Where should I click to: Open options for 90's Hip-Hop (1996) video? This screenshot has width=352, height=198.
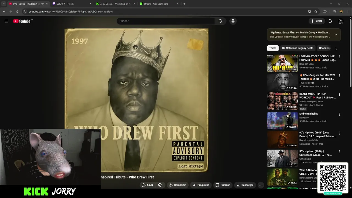coord(339,152)
